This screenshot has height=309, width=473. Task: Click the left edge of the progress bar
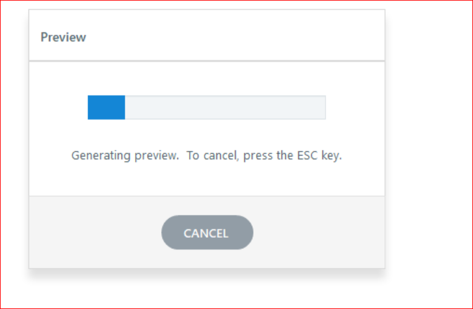(x=89, y=107)
